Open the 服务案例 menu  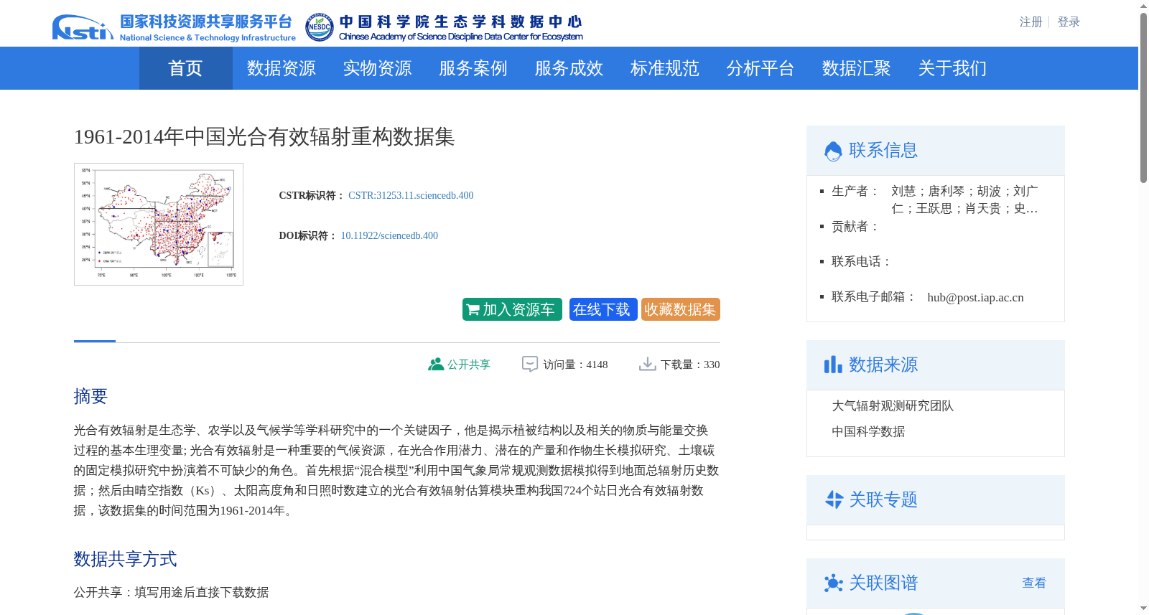pyautogui.click(x=473, y=68)
